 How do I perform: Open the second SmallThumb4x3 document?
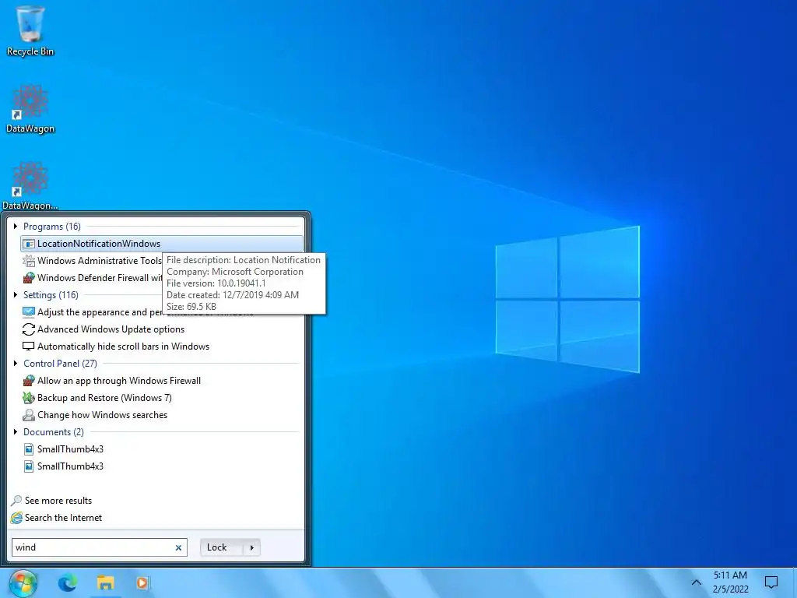(x=70, y=466)
